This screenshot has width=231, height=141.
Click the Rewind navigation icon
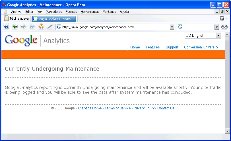(x=6, y=27)
